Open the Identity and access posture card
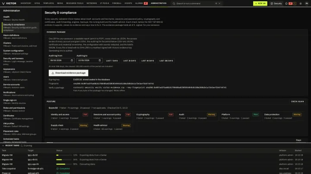This screenshot has height=174, width=311. click(x=69, y=116)
